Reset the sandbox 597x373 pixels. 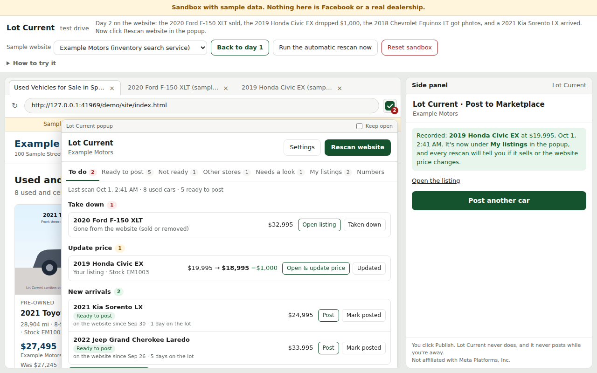click(x=410, y=48)
